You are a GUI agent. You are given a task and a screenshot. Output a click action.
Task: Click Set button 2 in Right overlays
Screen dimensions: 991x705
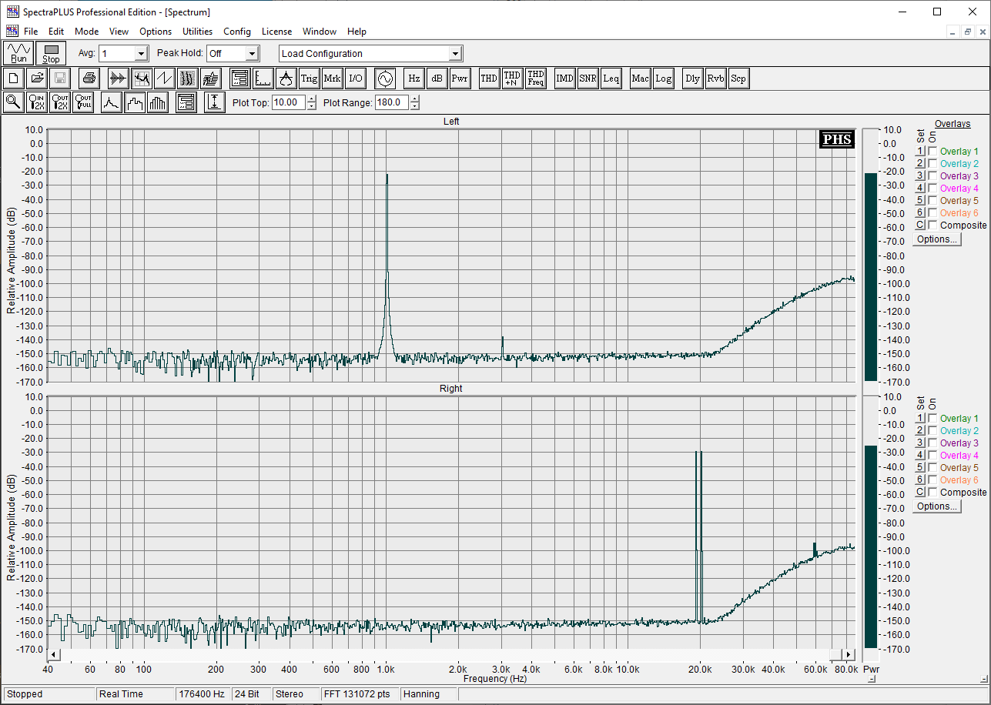pos(919,431)
